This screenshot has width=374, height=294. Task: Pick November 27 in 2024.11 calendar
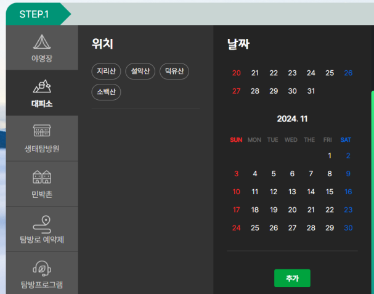tap(292, 228)
